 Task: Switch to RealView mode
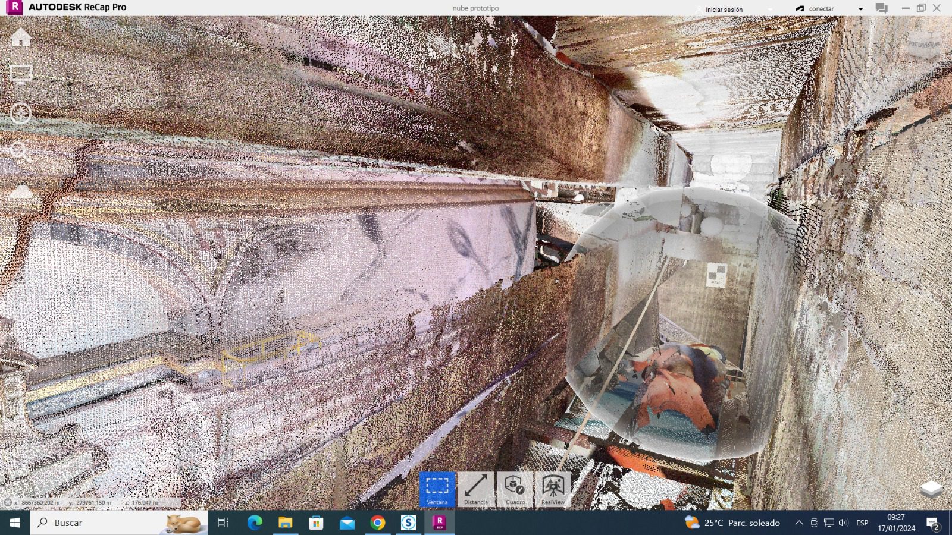click(x=553, y=489)
